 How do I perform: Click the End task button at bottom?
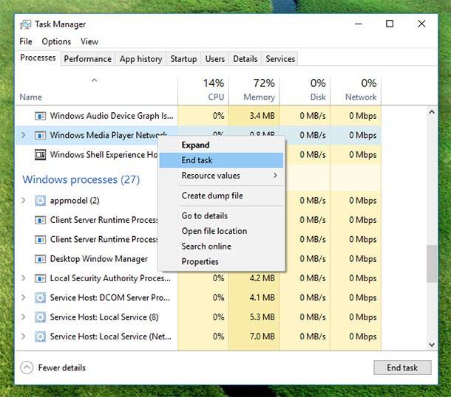(402, 367)
